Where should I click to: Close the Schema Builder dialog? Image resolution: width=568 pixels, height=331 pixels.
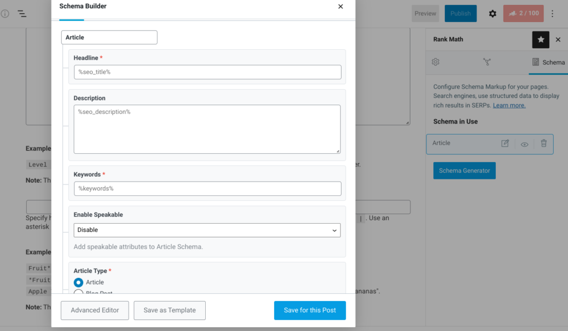click(341, 7)
